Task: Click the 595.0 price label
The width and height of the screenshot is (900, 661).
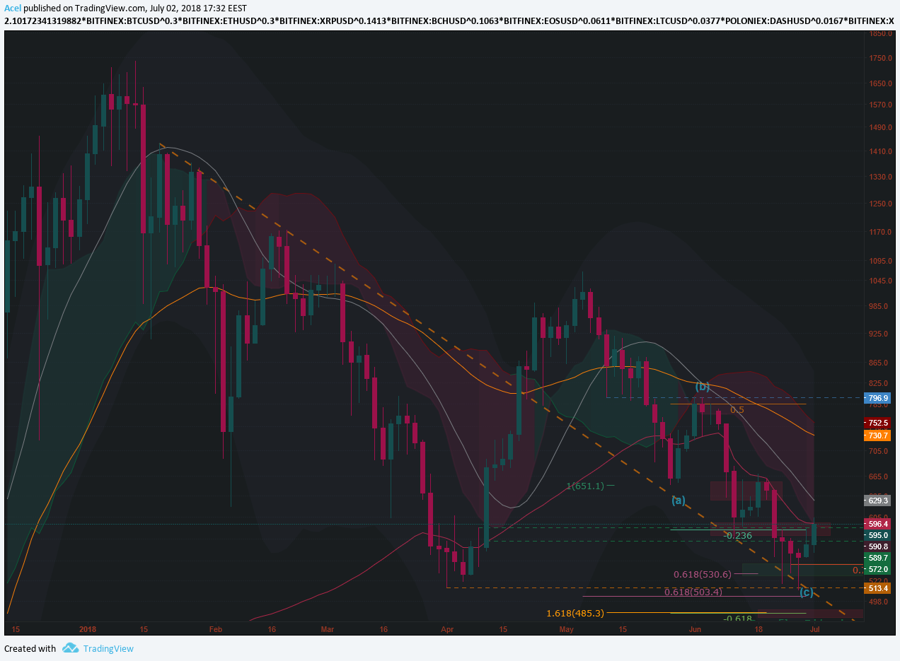Action: [x=877, y=535]
